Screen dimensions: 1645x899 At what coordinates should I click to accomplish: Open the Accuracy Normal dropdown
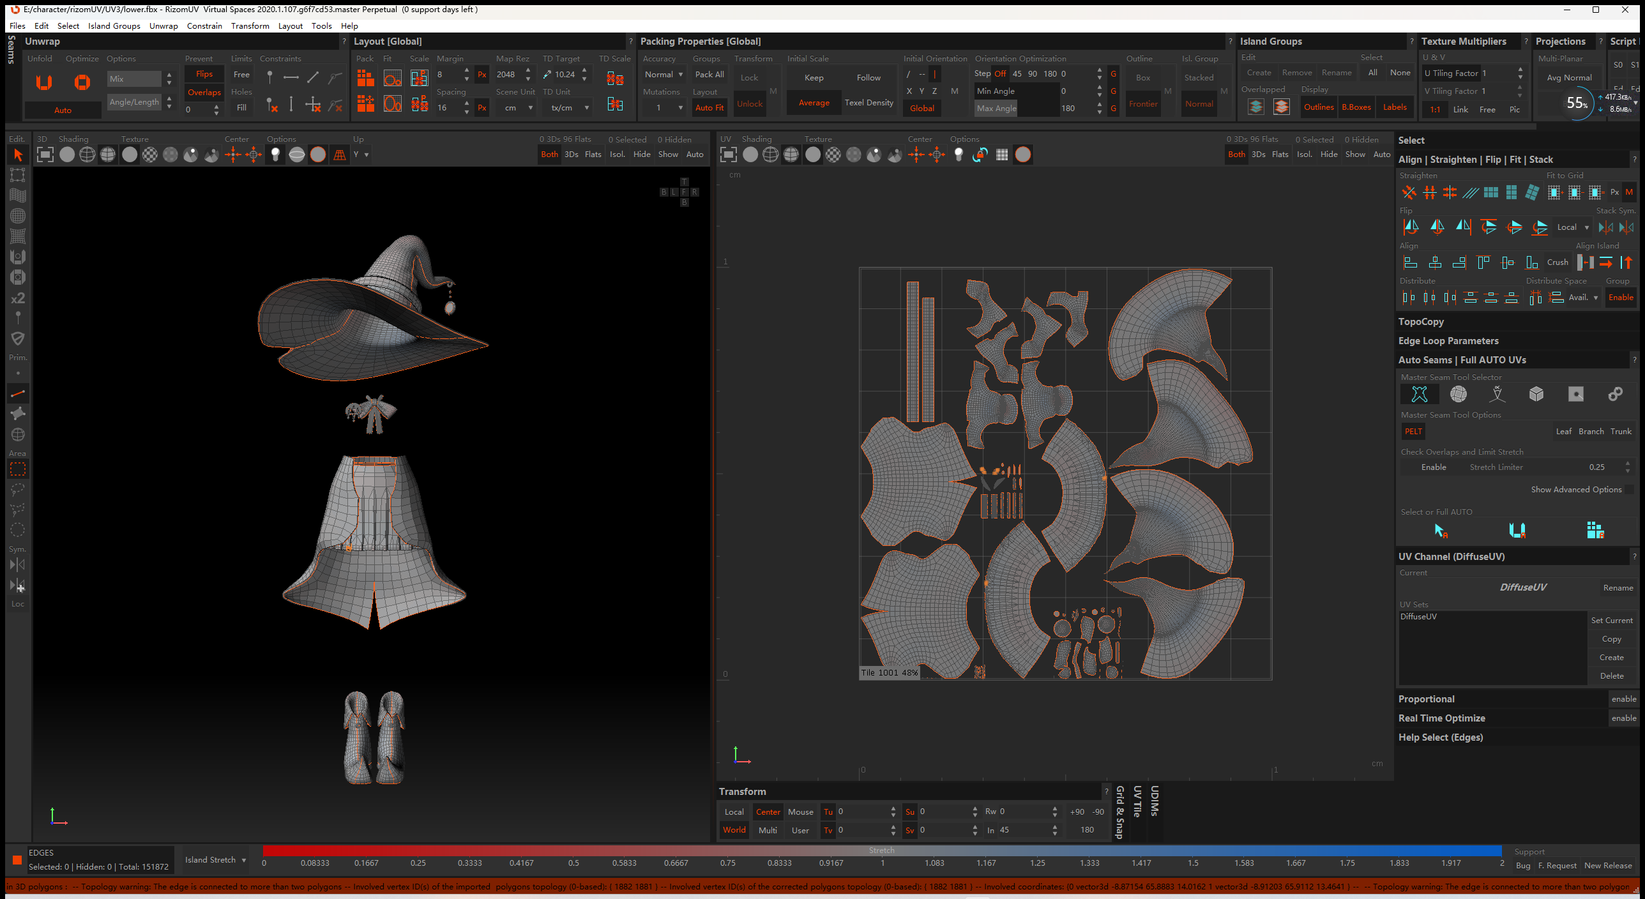tap(663, 75)
